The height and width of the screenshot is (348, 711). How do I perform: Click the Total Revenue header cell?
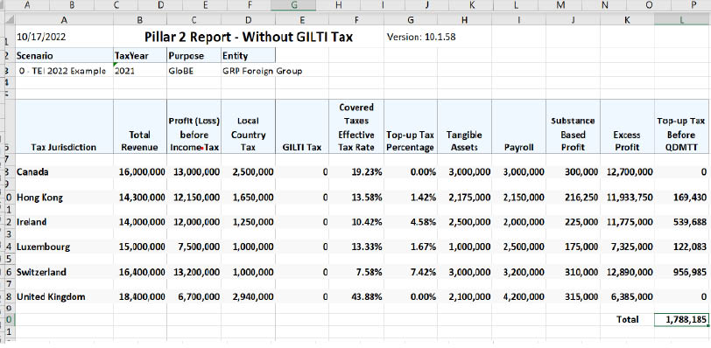pyautogui.click(x=140, y=127)
